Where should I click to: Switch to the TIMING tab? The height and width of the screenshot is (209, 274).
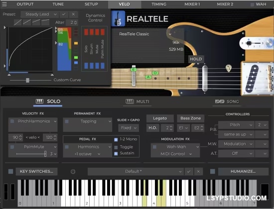[159, 4]
